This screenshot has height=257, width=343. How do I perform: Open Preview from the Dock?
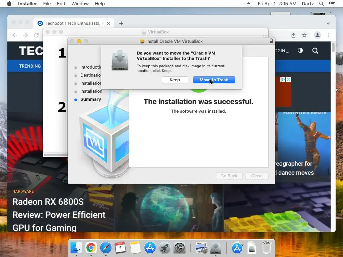click(201, 248)
